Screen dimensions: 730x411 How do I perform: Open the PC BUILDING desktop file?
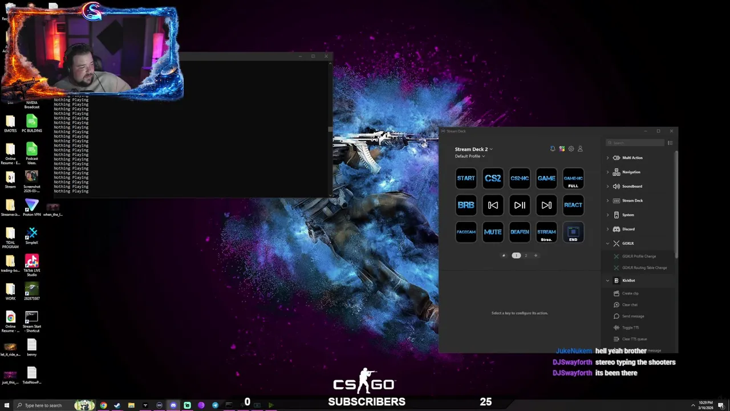[x=32, y=124]
